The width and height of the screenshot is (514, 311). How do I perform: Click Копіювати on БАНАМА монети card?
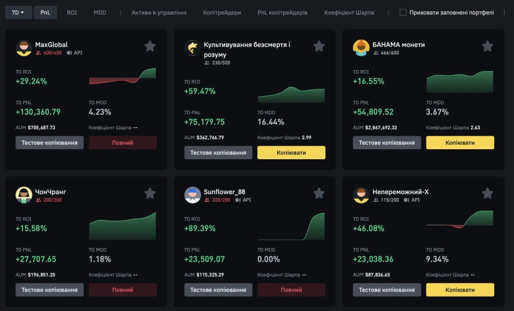point(460,142)
